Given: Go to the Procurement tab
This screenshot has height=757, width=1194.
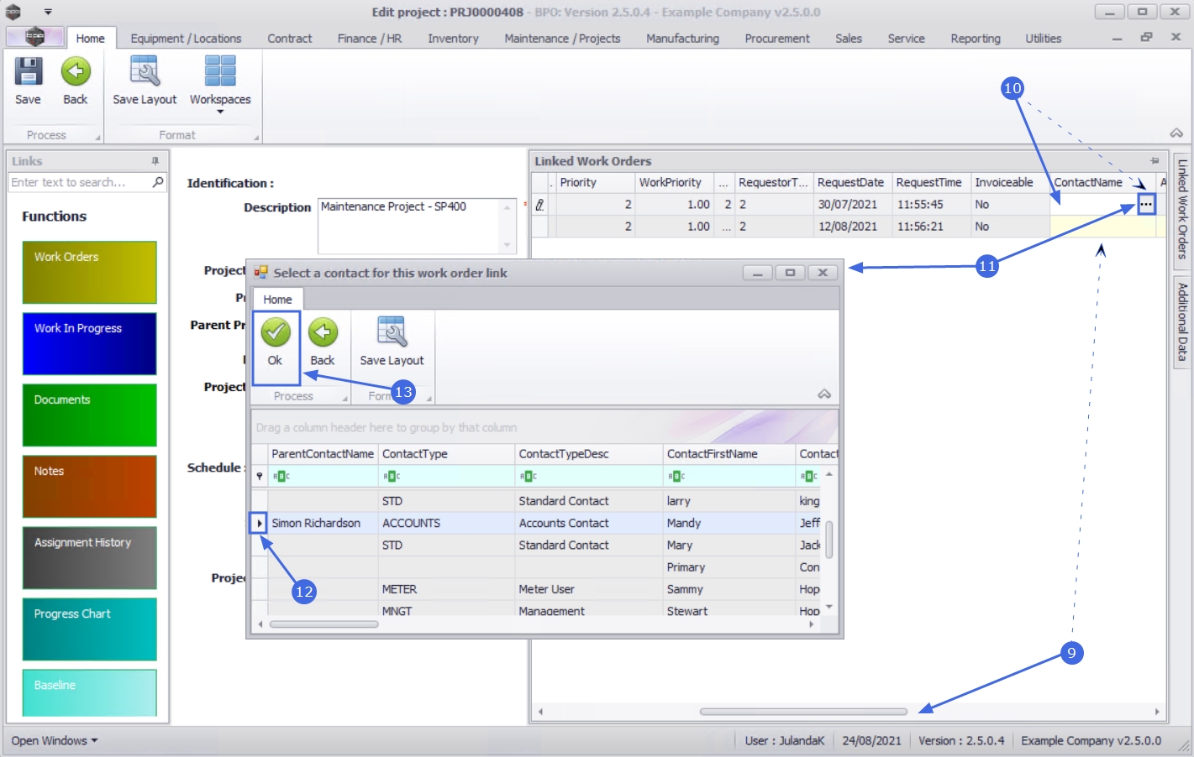Looking at the screenshot, I should [x=777, y=39].
